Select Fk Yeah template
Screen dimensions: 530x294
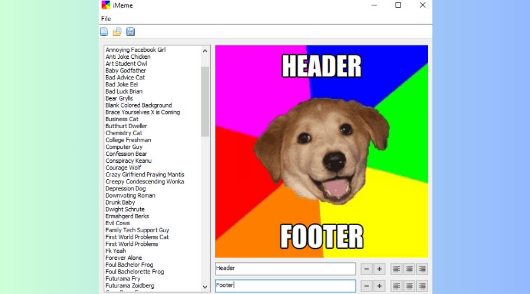point(115,251)
